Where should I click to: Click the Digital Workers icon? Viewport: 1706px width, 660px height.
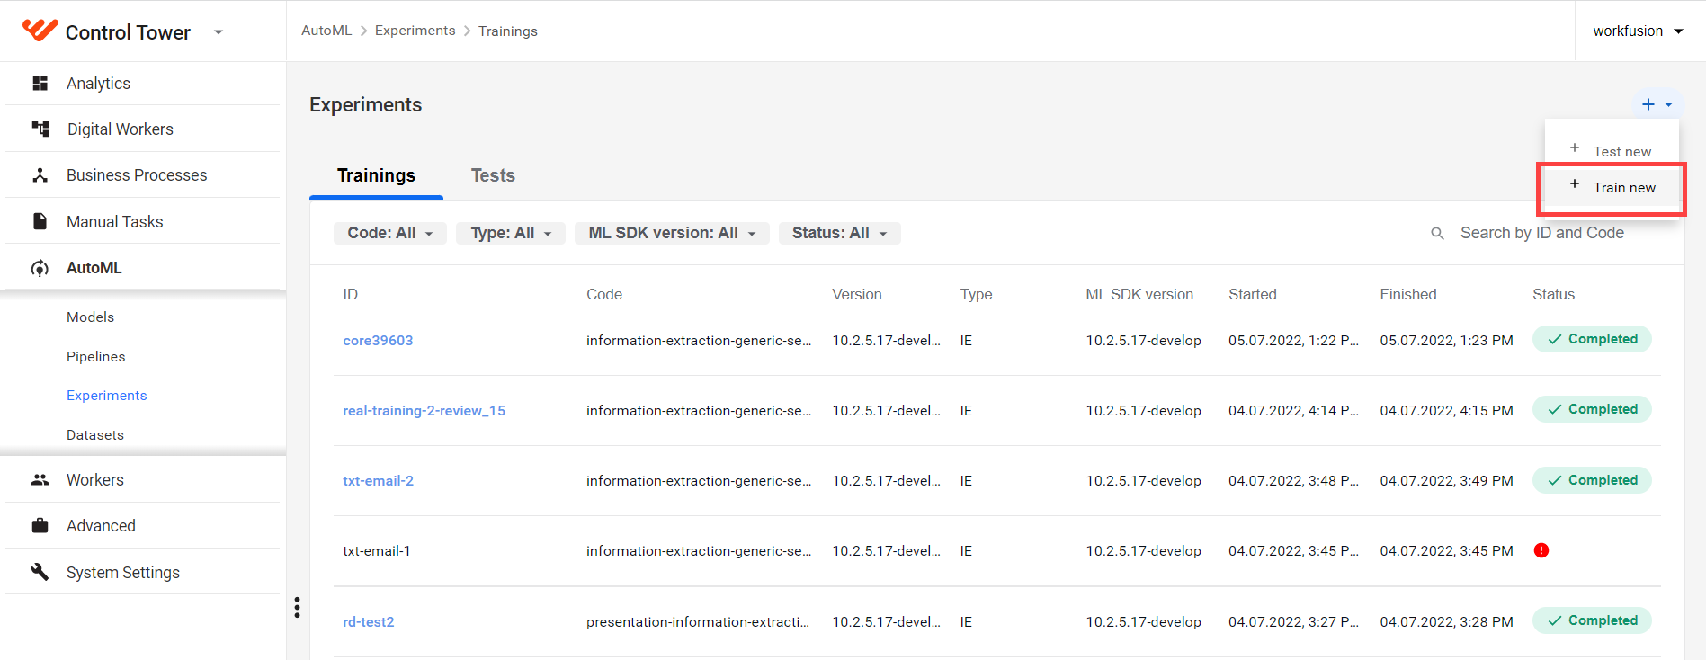click(x=40, y=129)
